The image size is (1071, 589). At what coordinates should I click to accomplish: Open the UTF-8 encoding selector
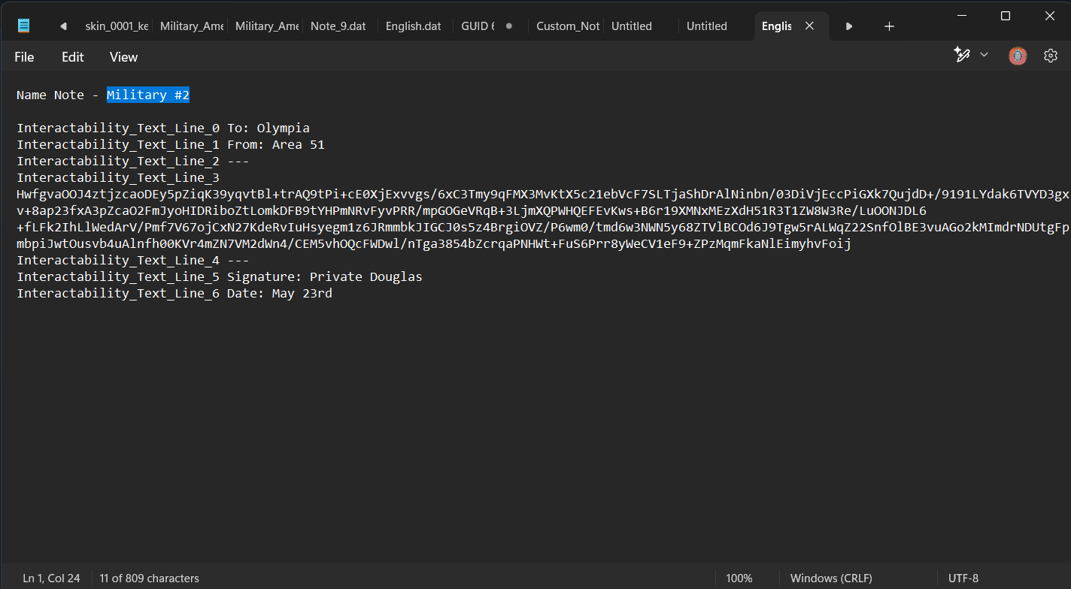tap(965, 578)
